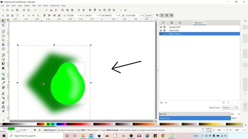Click the Blur (%) slider
248x139 pixels.
195,114
